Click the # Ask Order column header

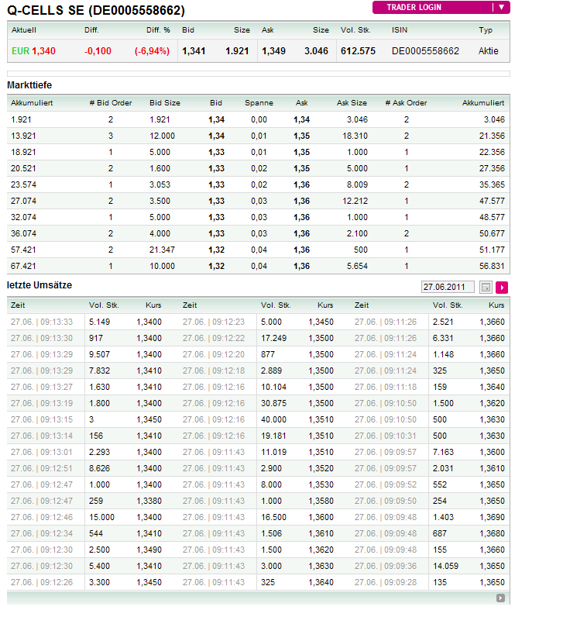pos(406,102)
